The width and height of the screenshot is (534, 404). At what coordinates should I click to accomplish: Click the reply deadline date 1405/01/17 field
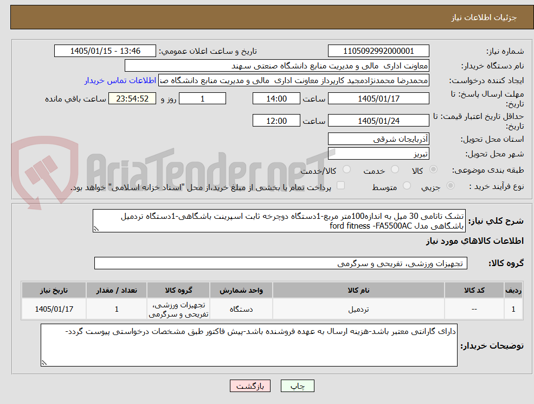tap(378, 99)
